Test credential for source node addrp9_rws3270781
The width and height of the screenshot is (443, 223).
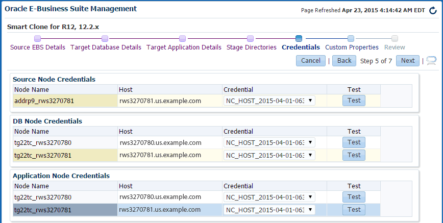[x=354, y=101]
